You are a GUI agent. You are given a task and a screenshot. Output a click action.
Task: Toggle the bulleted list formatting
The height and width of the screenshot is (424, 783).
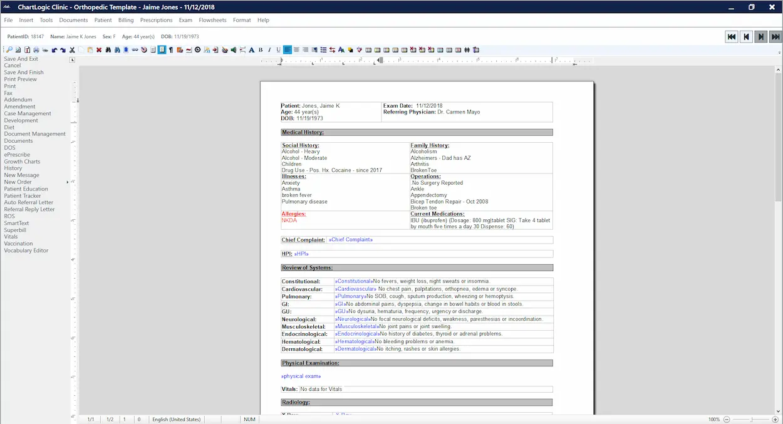click(324, 49)
